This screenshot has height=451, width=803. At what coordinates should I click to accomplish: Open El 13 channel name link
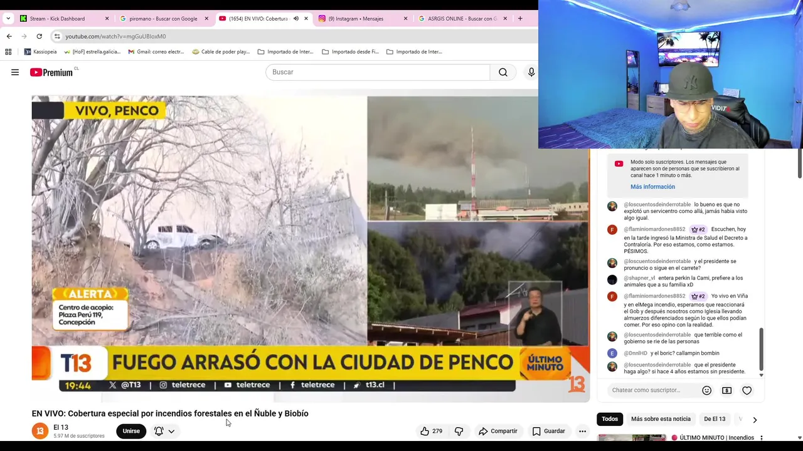pyautogui.click(x=61, y=427)
